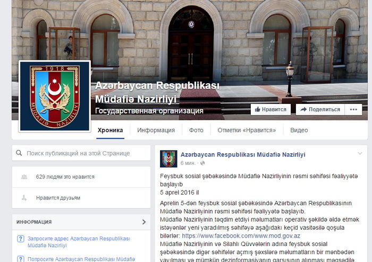Click the public globe icon on post

coord(202,163)
